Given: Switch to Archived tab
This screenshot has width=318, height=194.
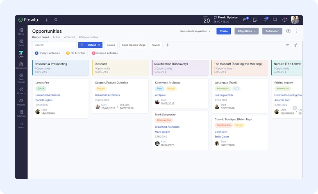Looking at the screenshot, I should coord(69,37).
